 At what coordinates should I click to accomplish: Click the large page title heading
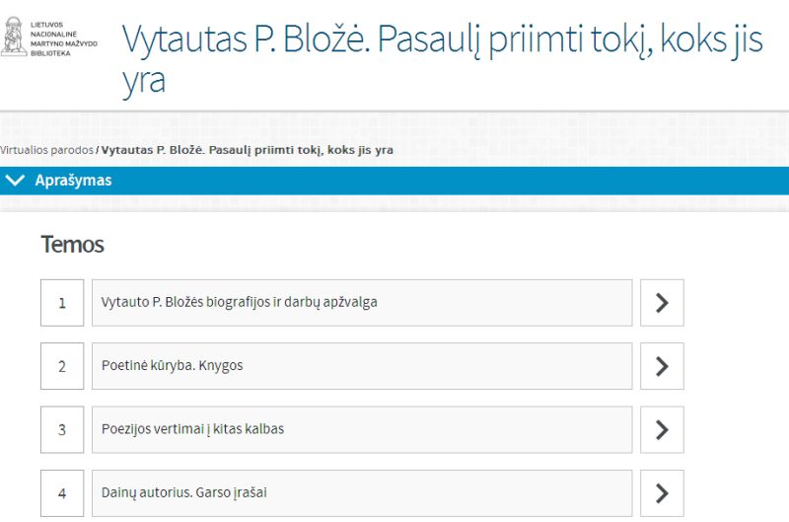point(442,58)
